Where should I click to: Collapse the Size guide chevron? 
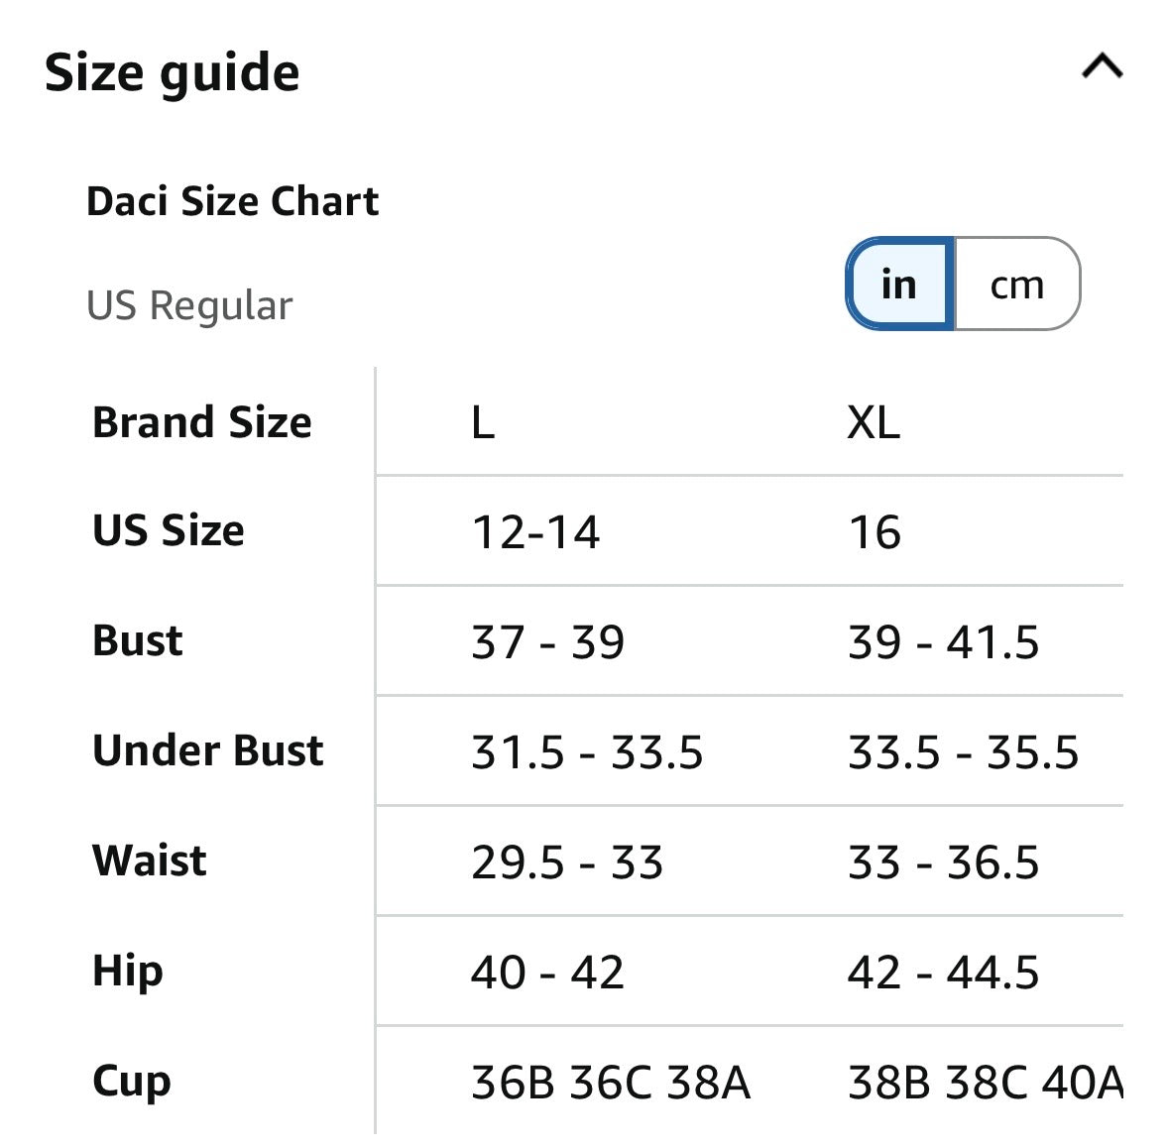point(1103,66)
